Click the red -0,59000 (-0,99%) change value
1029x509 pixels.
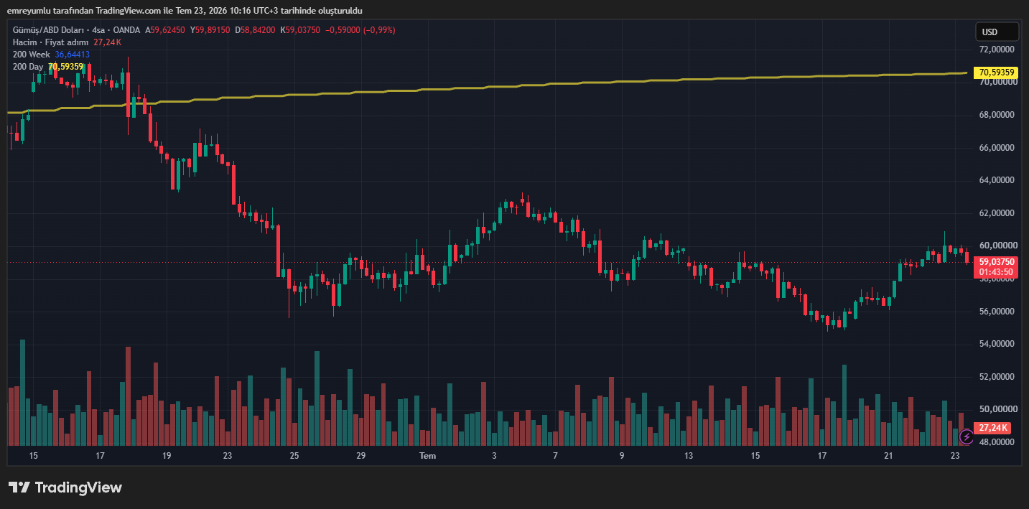pyautogui.click(x=360, y=30)
